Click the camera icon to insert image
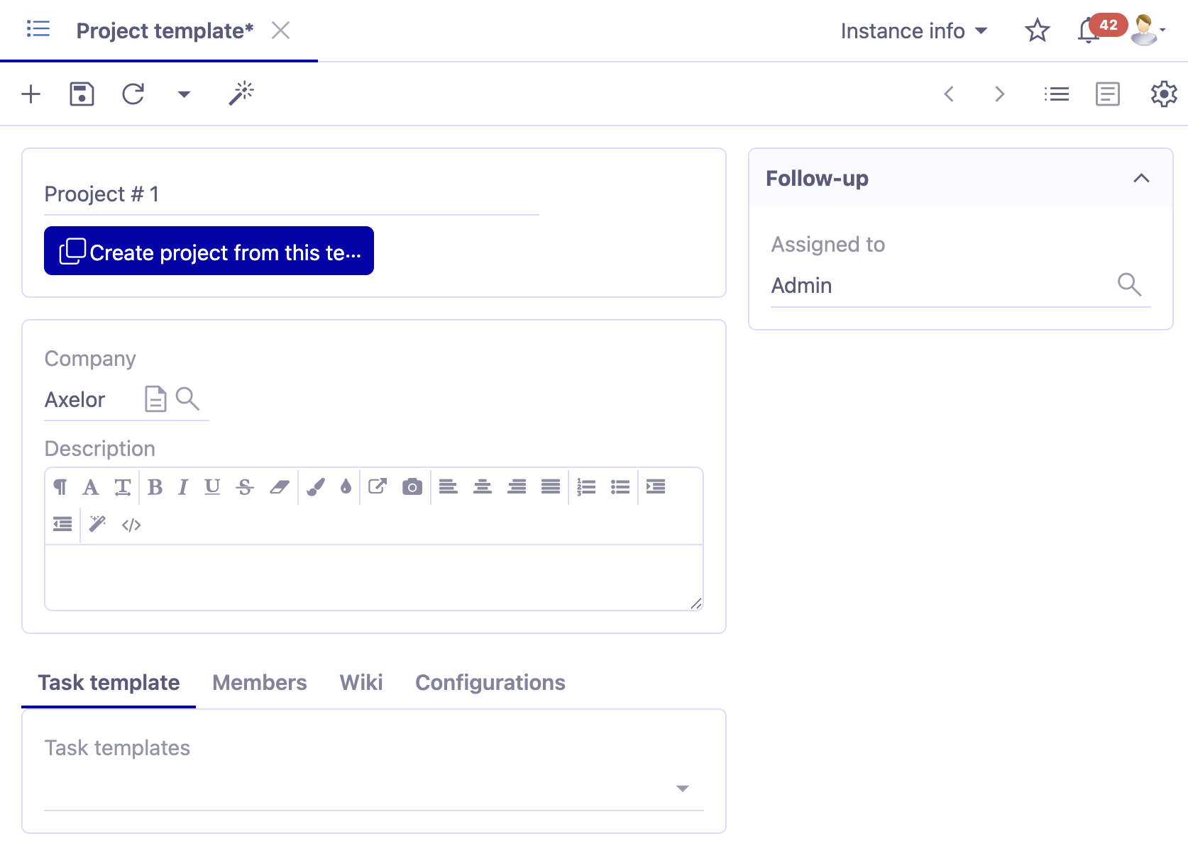Viewport: 1188px width, 858px height. tap(412, 486)
